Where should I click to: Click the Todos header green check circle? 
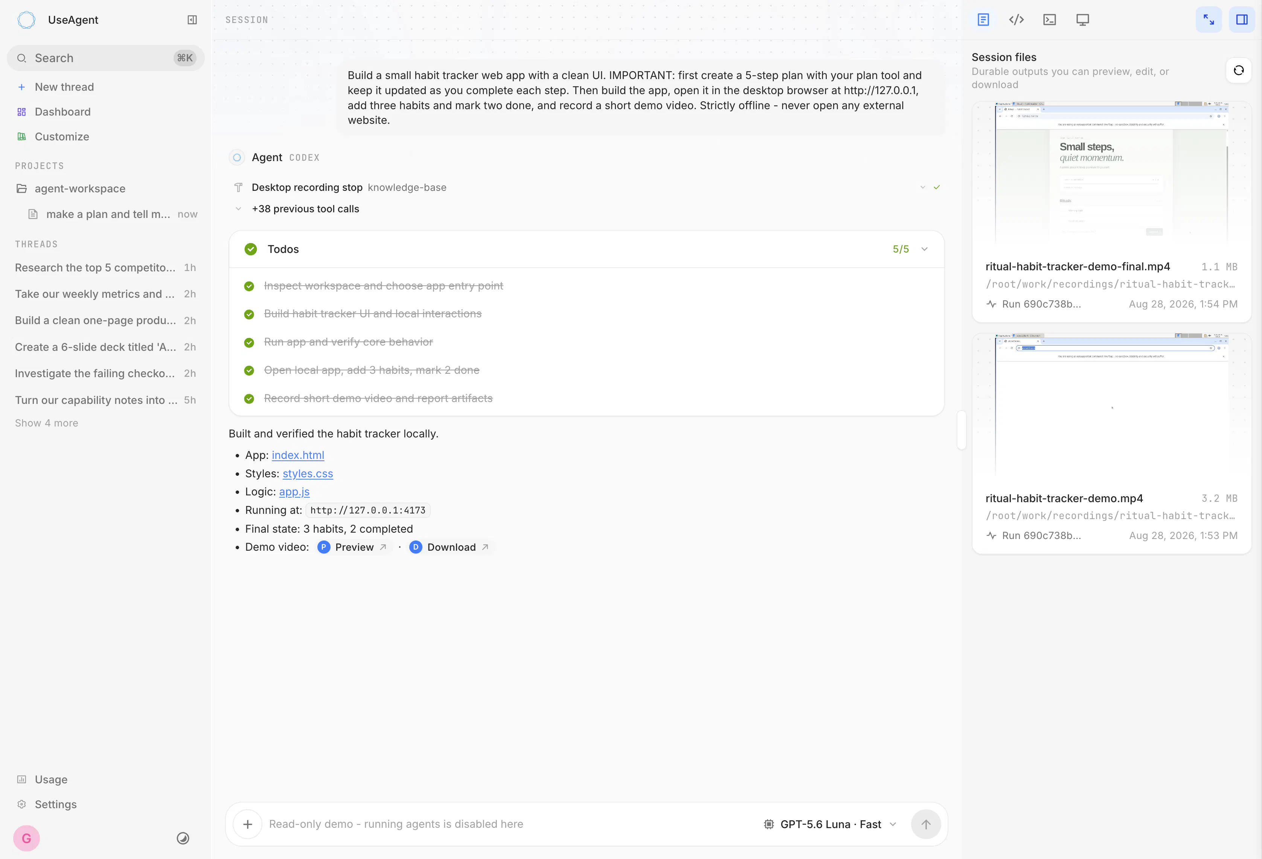pyautogui.click(x=251, y=249)
